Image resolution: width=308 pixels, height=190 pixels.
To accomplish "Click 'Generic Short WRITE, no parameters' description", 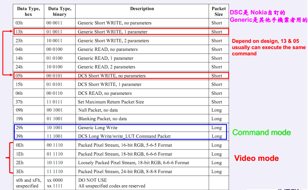I will click(114, 23).
